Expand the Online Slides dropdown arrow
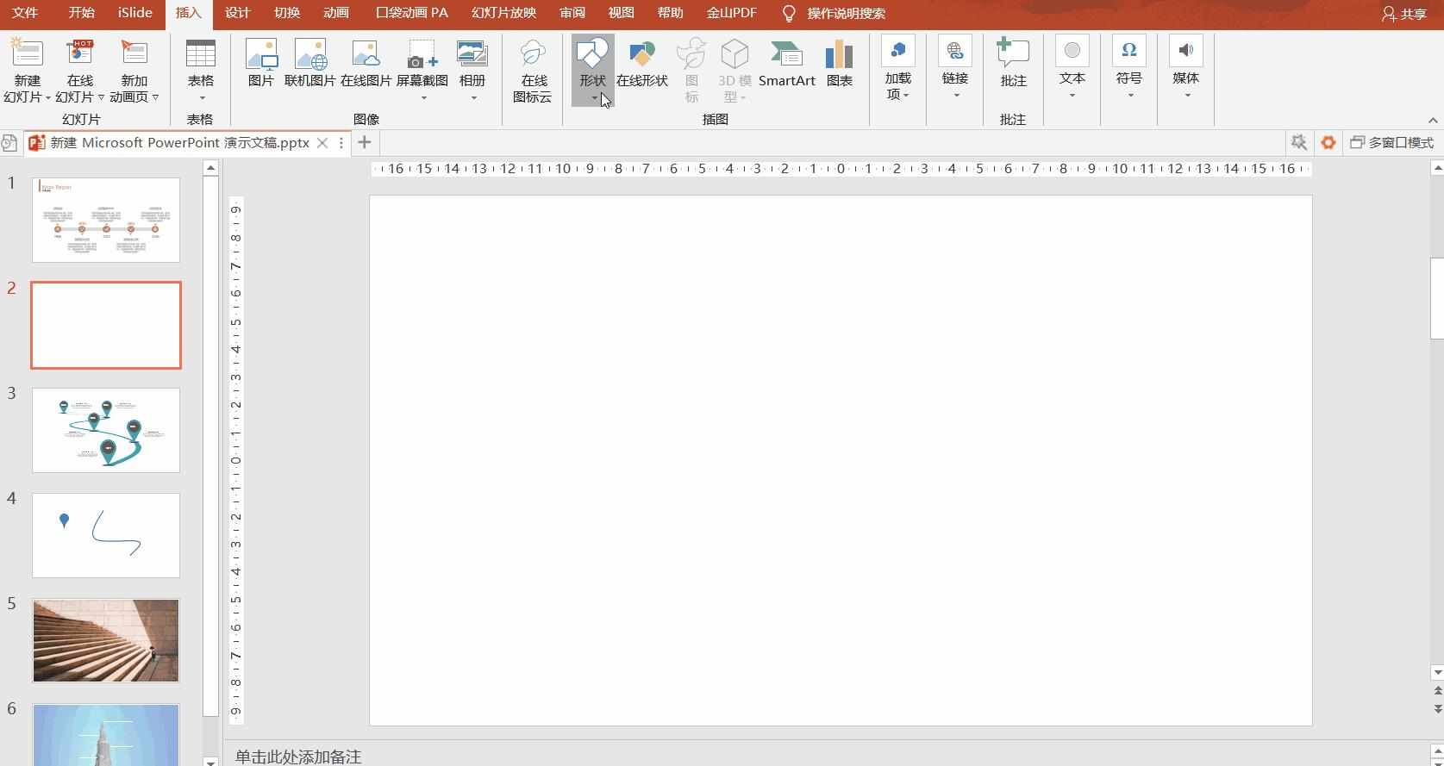The width and height of the screenshot is (1444, 766). [101, 97]
